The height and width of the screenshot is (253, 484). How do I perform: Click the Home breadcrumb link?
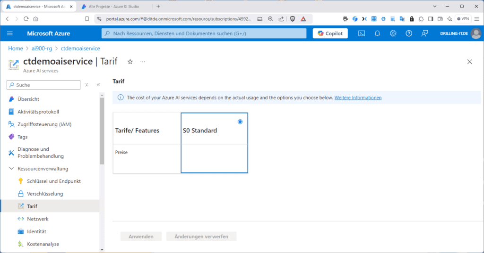coord(16,49)
